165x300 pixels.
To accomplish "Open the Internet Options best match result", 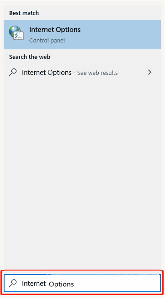I will pyautogui.click(x=82, y=35).
